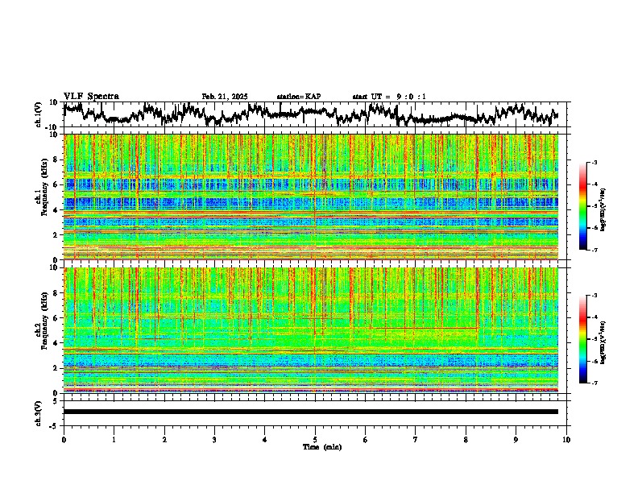Click the time axis tick label "7"

[416, 440]
